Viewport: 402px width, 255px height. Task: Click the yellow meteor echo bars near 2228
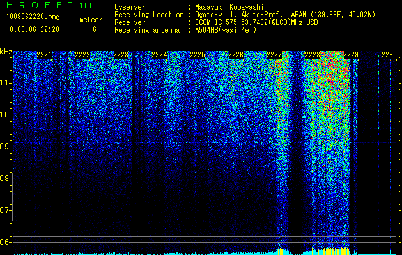tap(330, 251)
